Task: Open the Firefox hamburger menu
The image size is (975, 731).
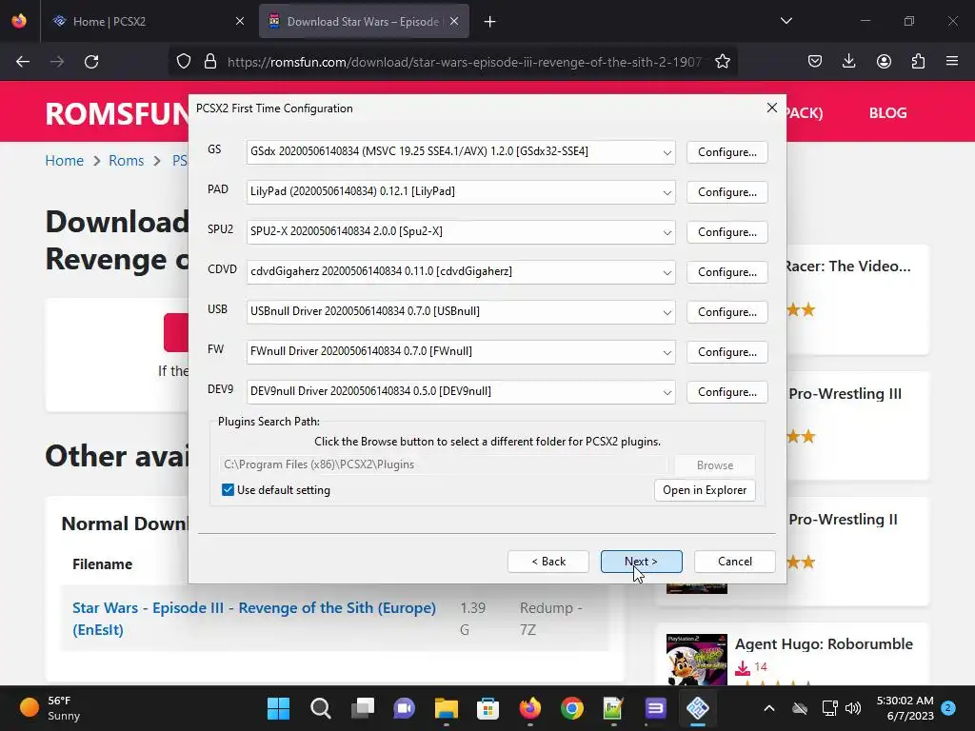Action: click(952, 62)
